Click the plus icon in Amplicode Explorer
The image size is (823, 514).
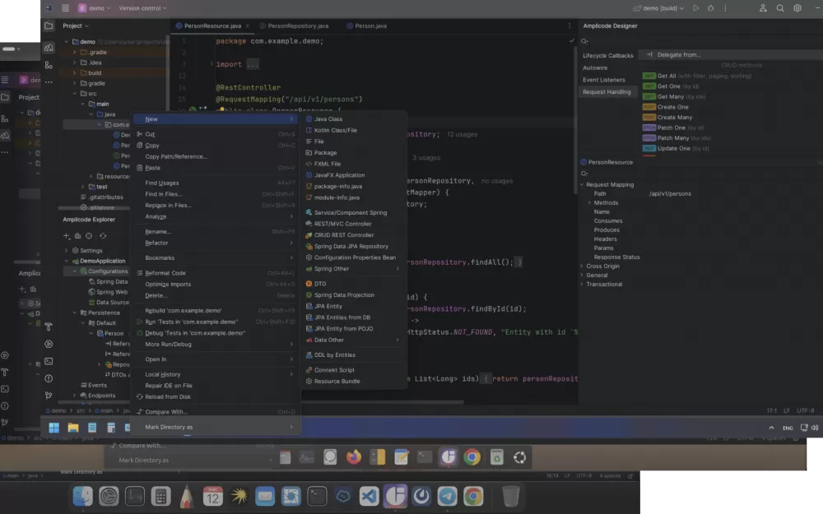pos(67,236)
